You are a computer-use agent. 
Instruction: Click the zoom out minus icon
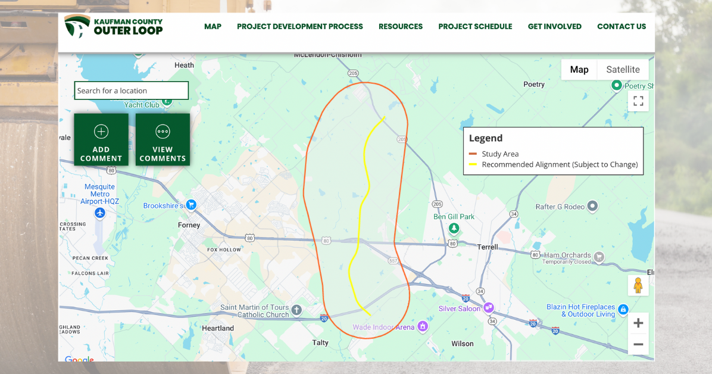click(x=638, y=344)
